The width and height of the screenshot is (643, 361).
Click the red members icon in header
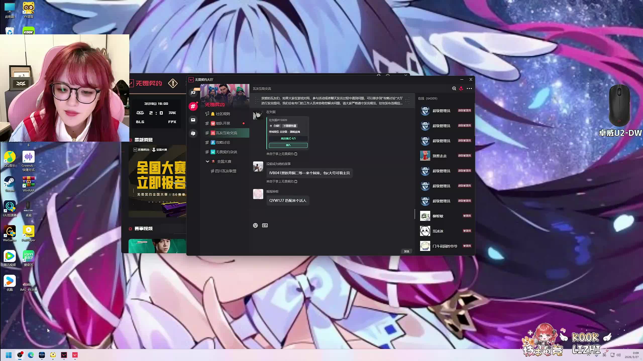coord(461,88)
